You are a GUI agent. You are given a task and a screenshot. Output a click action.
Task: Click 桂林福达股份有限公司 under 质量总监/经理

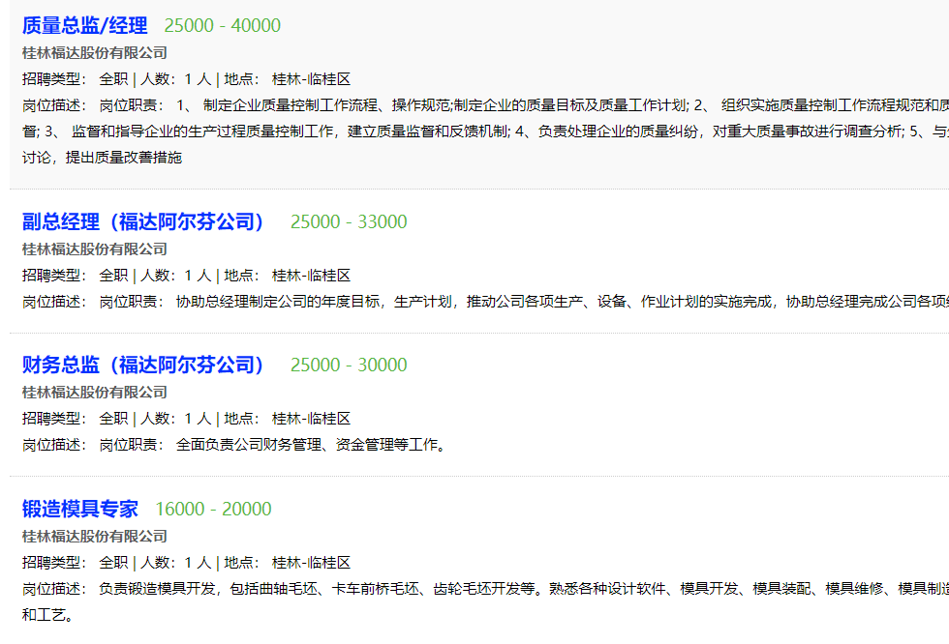(95, 53)
